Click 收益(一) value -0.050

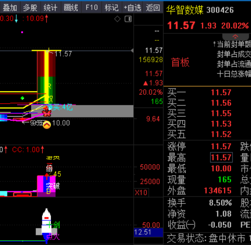coord(220,225)
